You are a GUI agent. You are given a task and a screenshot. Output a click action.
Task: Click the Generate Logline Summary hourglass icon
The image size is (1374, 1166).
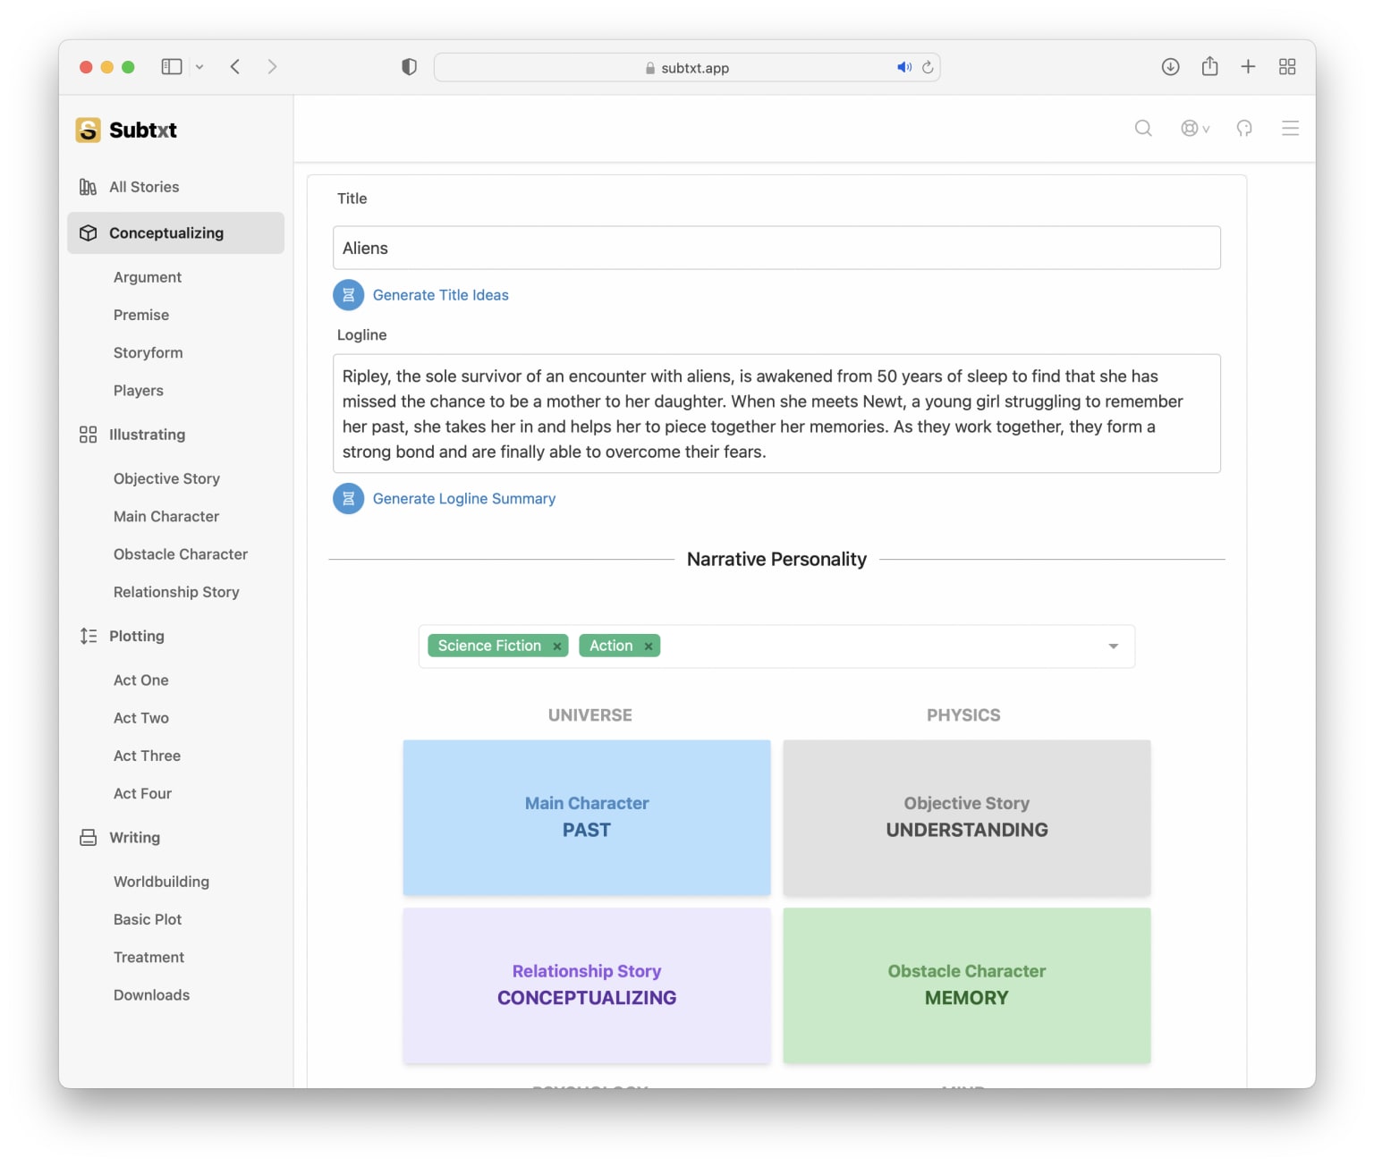click(349, 499)
